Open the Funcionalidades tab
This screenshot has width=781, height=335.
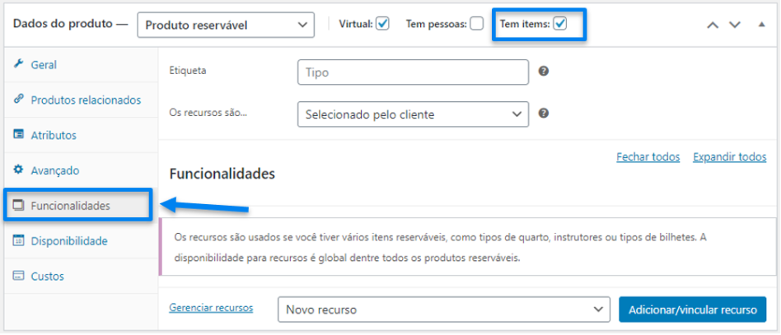70,206
